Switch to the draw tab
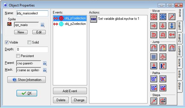 [x=180, y=87]
